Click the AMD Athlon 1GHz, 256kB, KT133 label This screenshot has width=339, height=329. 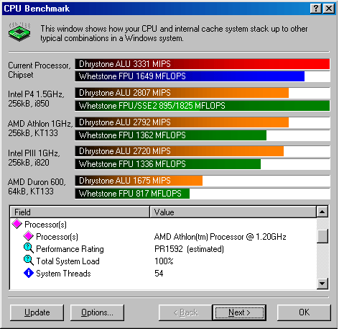[40, 128]
